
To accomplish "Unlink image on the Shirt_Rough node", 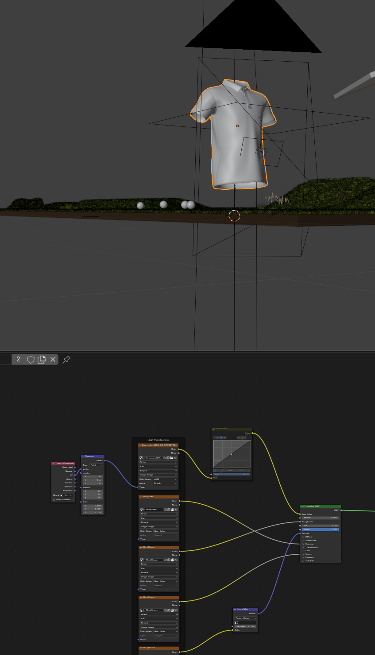I will (176, 560).
